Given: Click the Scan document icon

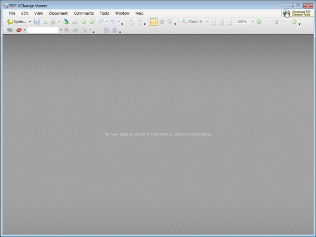Looking at the screenshot, I should point(66,22).
